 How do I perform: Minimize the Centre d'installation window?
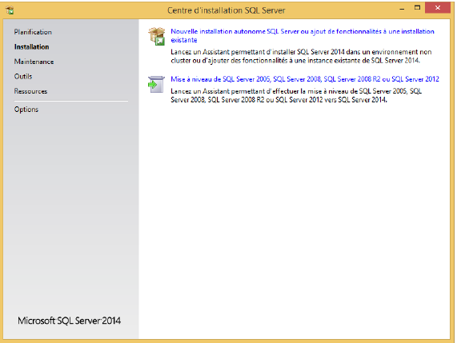402,9
